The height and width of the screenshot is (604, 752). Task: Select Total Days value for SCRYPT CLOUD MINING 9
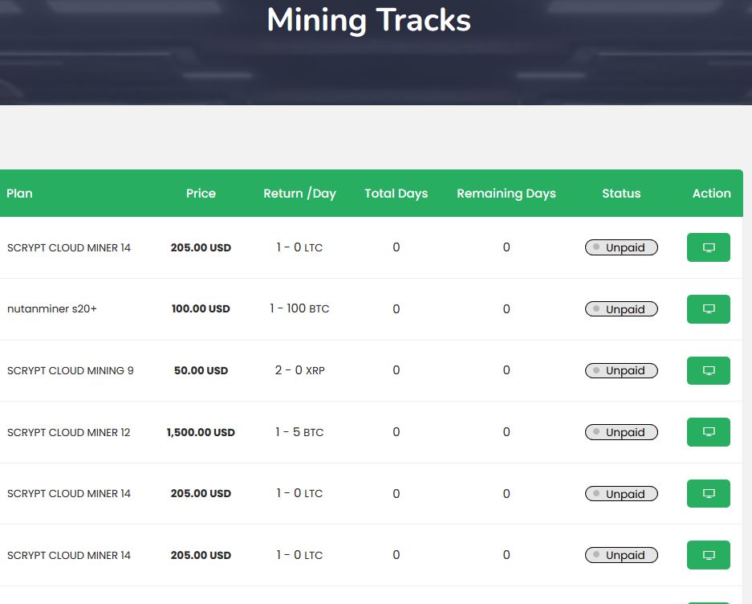tap(396, 370)
